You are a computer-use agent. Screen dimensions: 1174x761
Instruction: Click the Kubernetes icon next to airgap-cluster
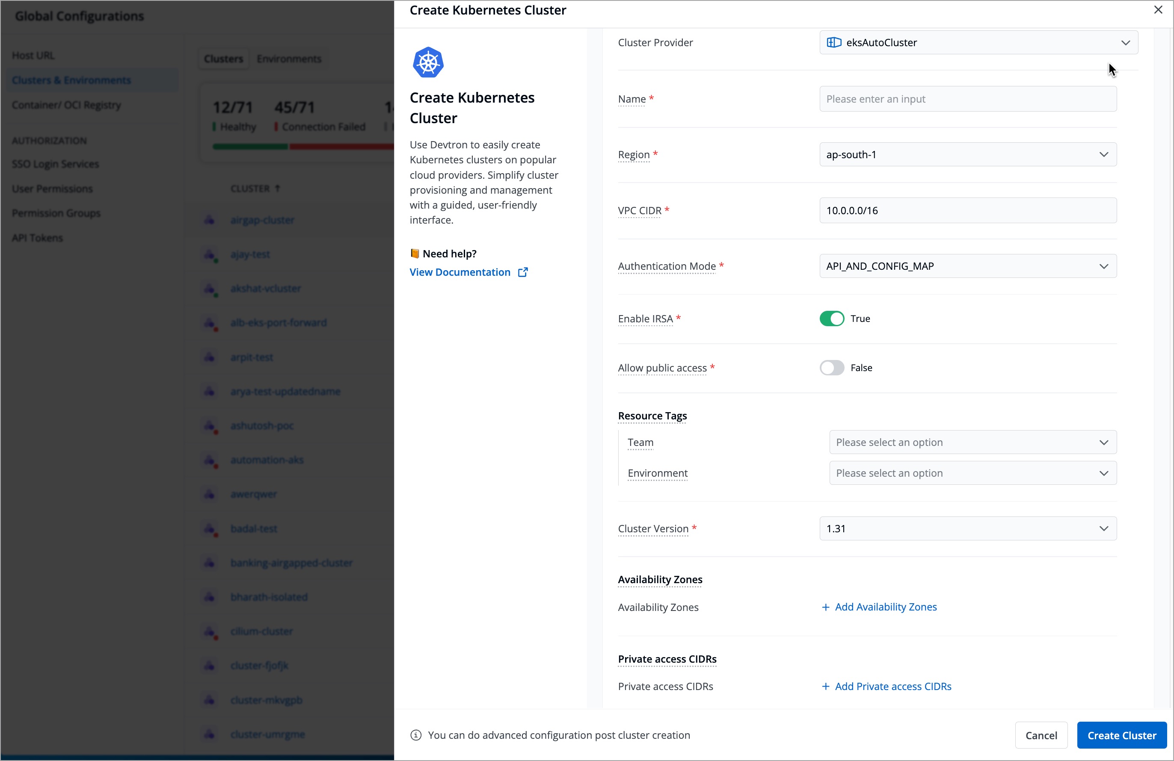click(209, 220)
